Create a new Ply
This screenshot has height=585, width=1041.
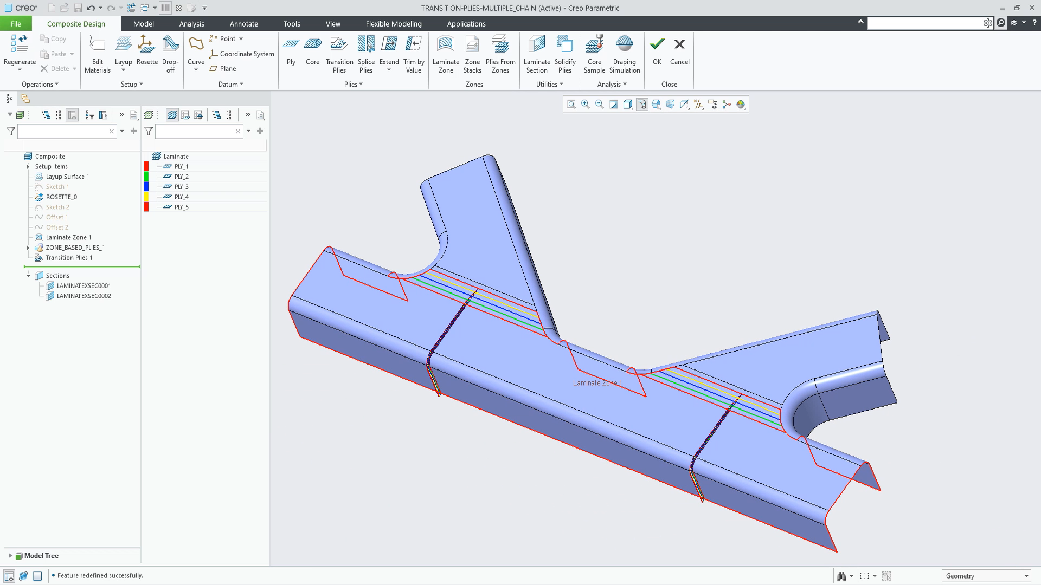[291, 50]
